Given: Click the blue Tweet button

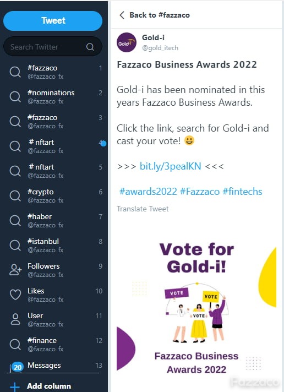Looking at the screenshot, I should (x=53, y=21).
